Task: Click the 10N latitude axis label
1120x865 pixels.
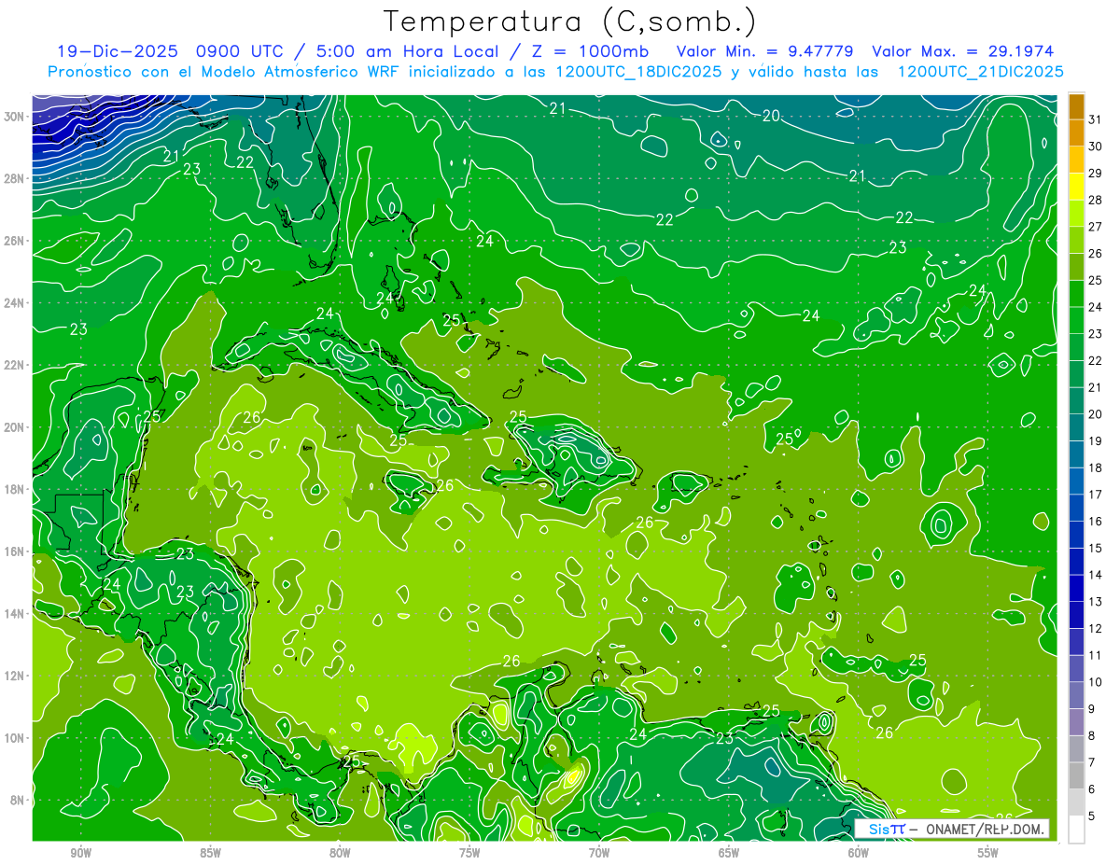Action: tap(16, 738)
